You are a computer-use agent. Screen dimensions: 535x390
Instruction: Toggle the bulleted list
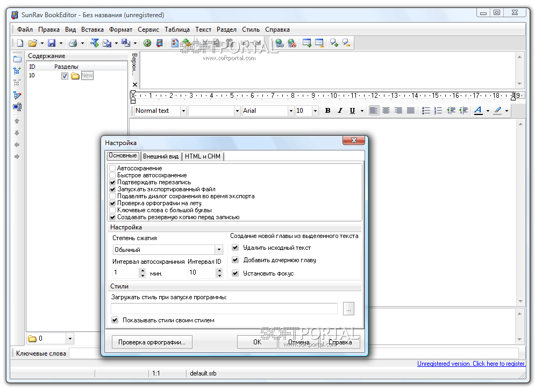tap(425, 111)
